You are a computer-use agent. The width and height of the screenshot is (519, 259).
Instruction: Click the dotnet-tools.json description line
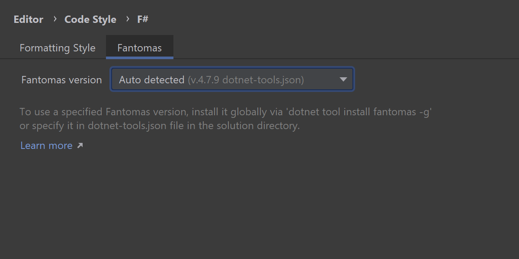coord(159,126)
